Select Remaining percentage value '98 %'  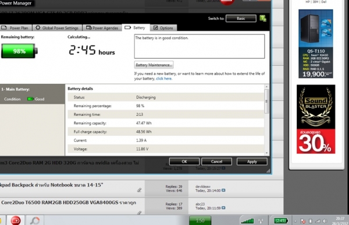pyautogui.click(x=140, y=106)
